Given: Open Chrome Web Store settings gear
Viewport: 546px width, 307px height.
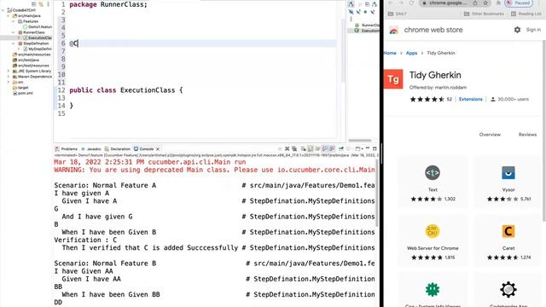Looking at the screenshot, I should [517, 30].
